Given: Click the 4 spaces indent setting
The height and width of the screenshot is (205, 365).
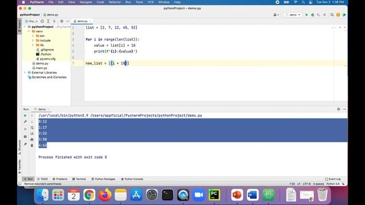Looking at the screenshot, I should click(318, 184).
